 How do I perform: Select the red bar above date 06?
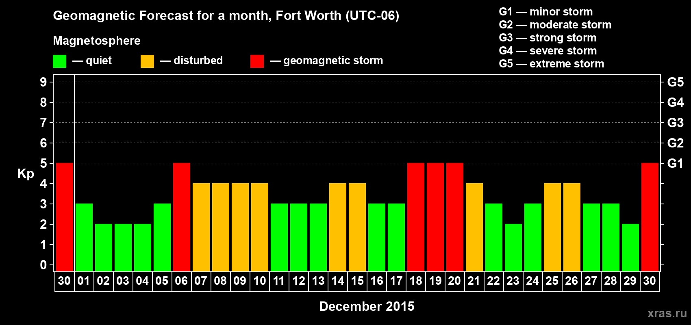coord(182,217)
